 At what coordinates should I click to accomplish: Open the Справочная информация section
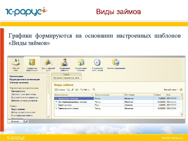click(x=32, y=65)
